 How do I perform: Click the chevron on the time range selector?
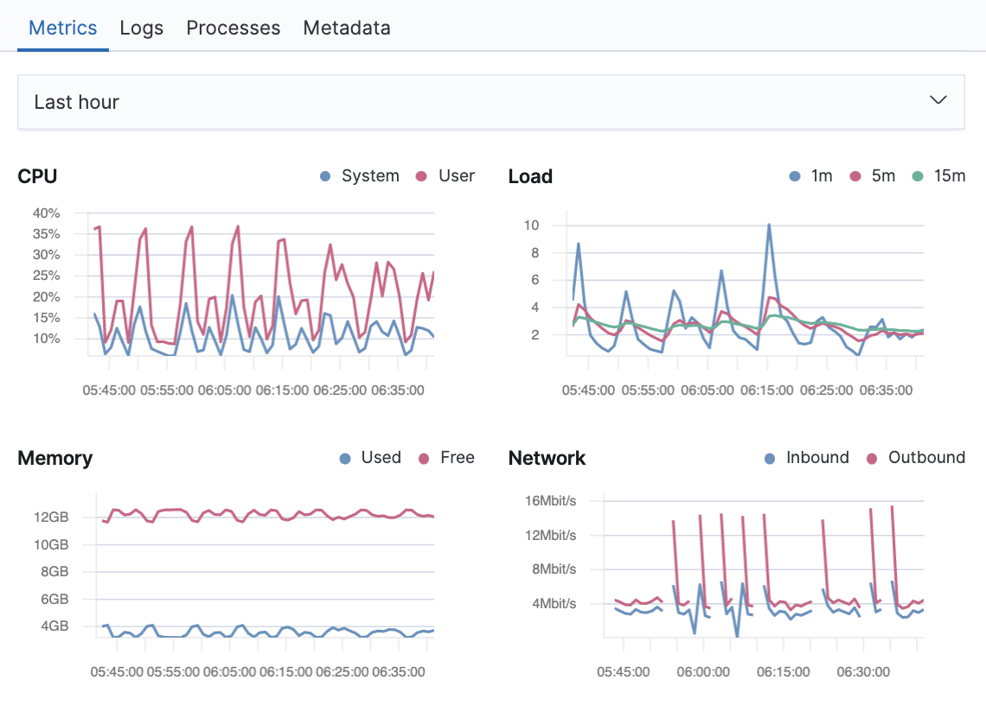[938, 100]
